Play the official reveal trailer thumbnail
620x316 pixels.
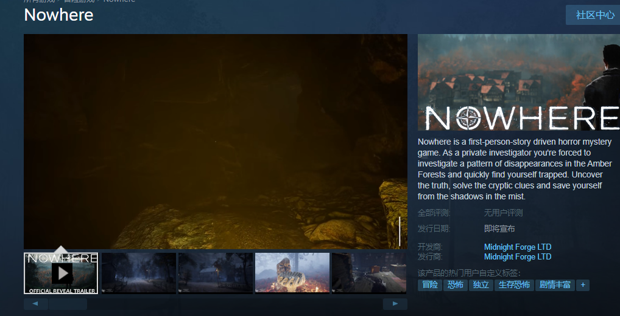pyautogui.click(x=61, y=273)
